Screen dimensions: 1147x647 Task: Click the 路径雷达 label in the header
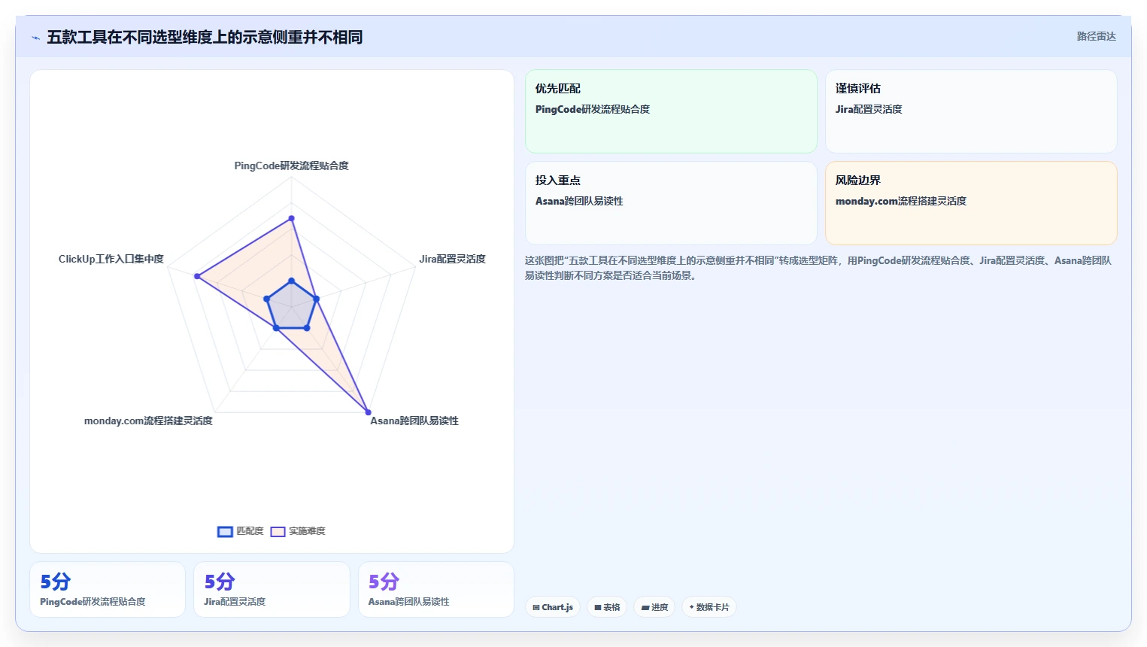(x=1096, y=36)
